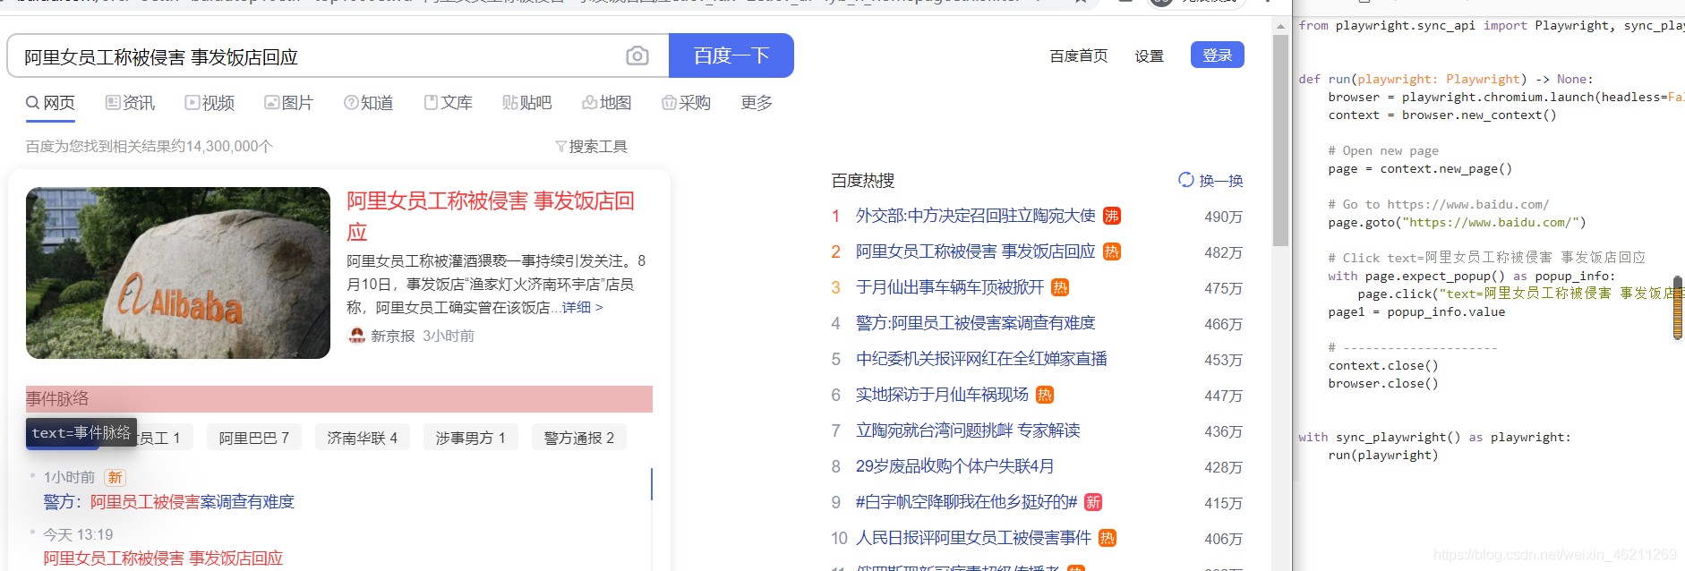Screen dimensions: 1685x571
Task: Click the camera image-search icon
Action: point(637,56)
